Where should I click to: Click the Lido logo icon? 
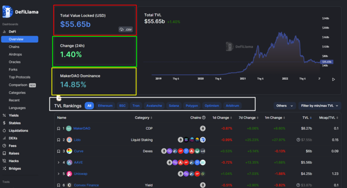click(69, 140)
